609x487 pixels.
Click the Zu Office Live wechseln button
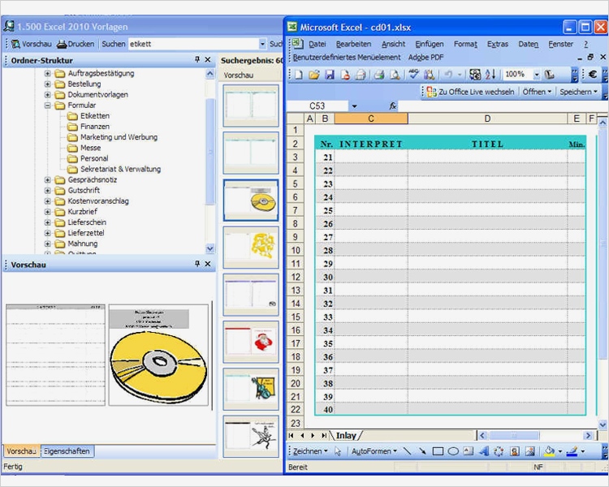coord(470,92)
